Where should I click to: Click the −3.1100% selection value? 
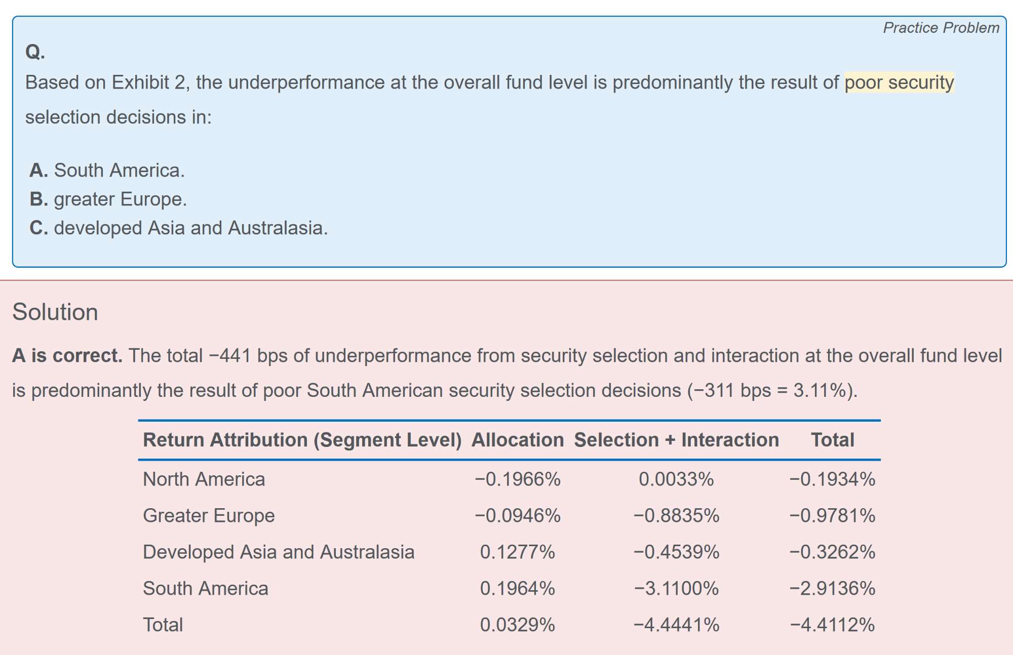pyautogui.click(x=676, y=589)
